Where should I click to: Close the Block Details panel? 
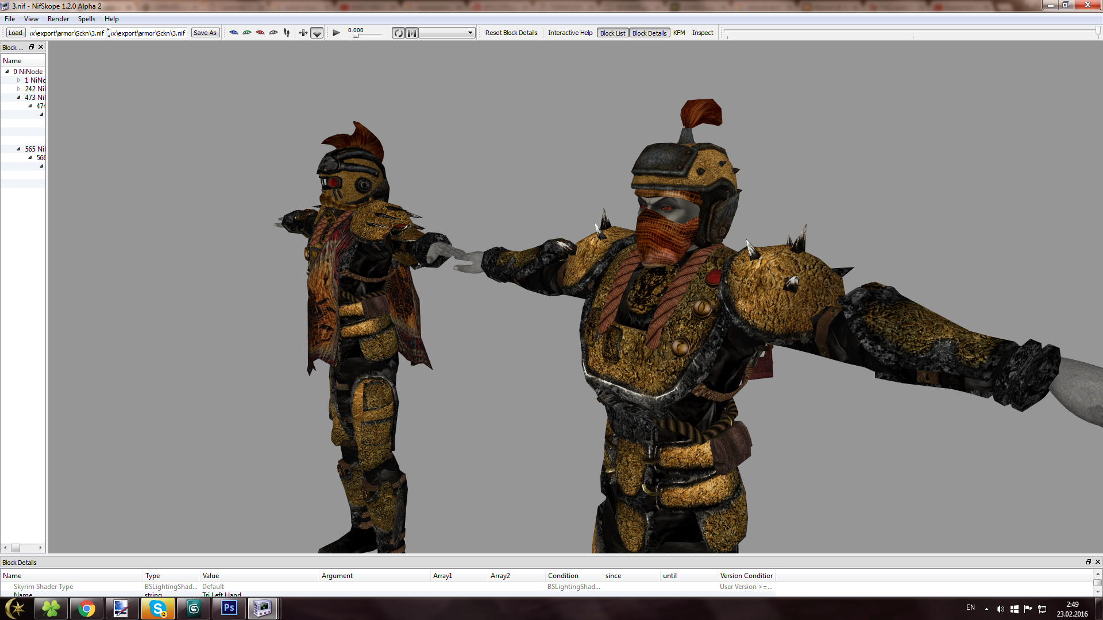[1097, 562]
